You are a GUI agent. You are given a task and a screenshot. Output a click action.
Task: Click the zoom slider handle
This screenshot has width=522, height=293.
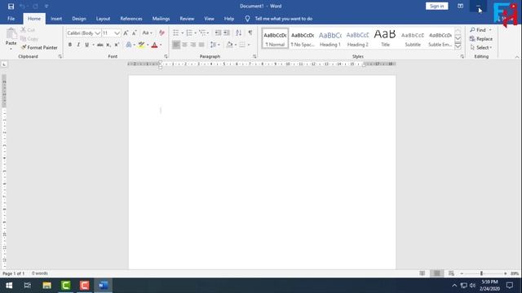[481, 273]
